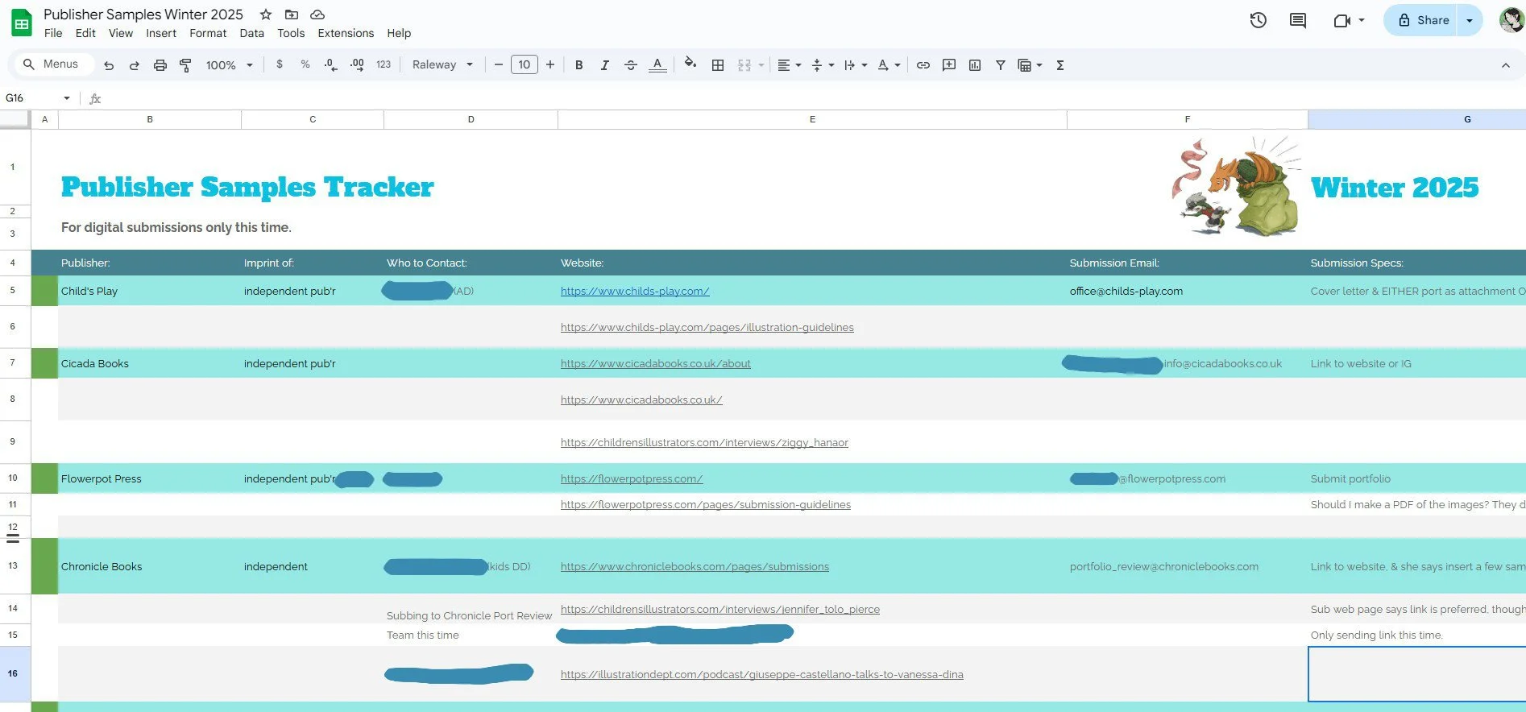Open the View menu

point(121,33)
